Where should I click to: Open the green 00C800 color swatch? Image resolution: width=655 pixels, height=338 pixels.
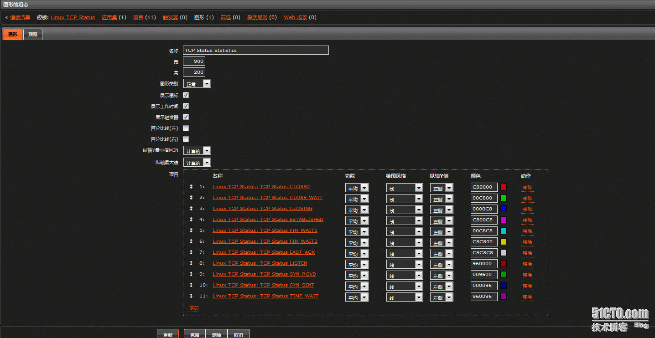point(504,198)
